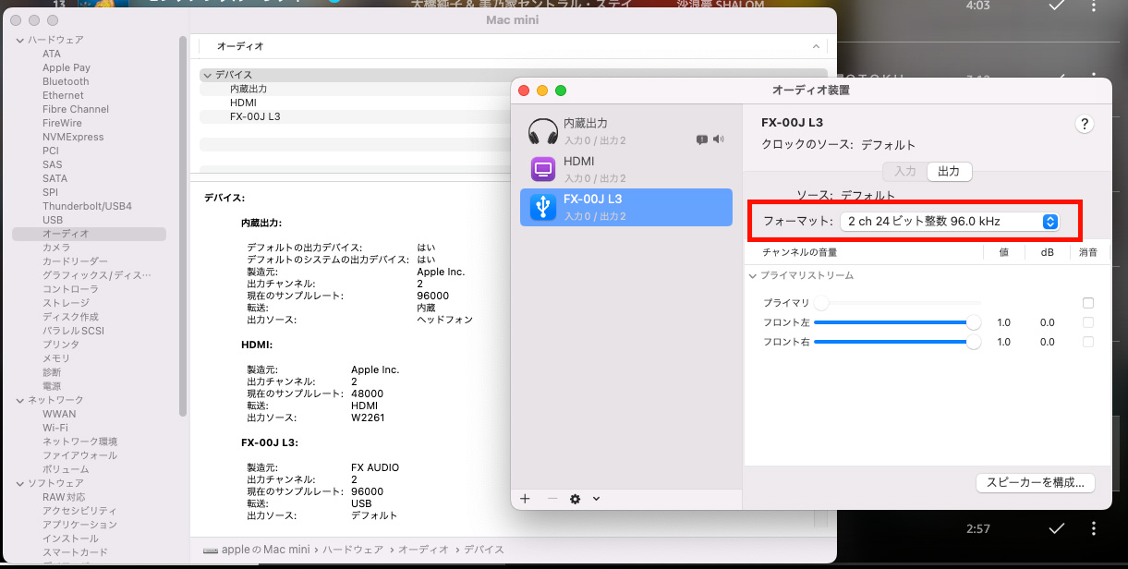
Task: Open chevron next to gear menu
Action: (596, 499)
